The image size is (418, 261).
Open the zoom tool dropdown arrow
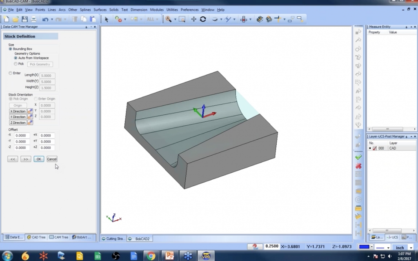175,19
